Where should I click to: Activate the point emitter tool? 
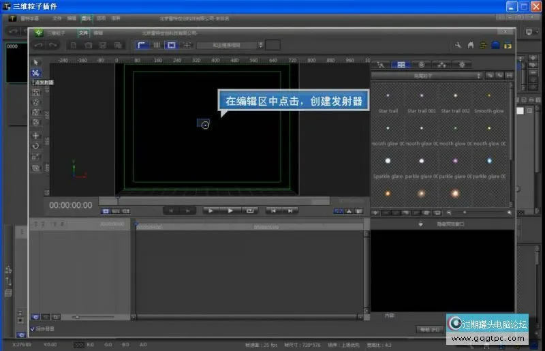click(36, 73)
